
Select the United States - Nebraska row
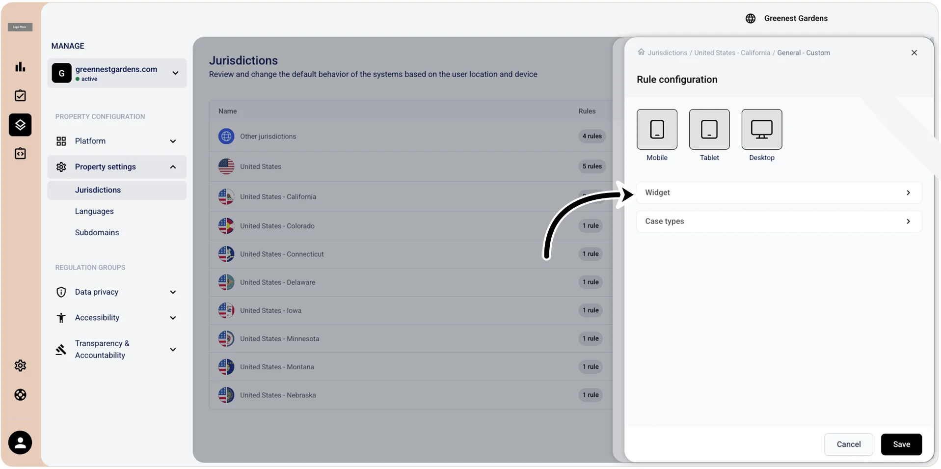pyautogui.click(x=411, y=395)
